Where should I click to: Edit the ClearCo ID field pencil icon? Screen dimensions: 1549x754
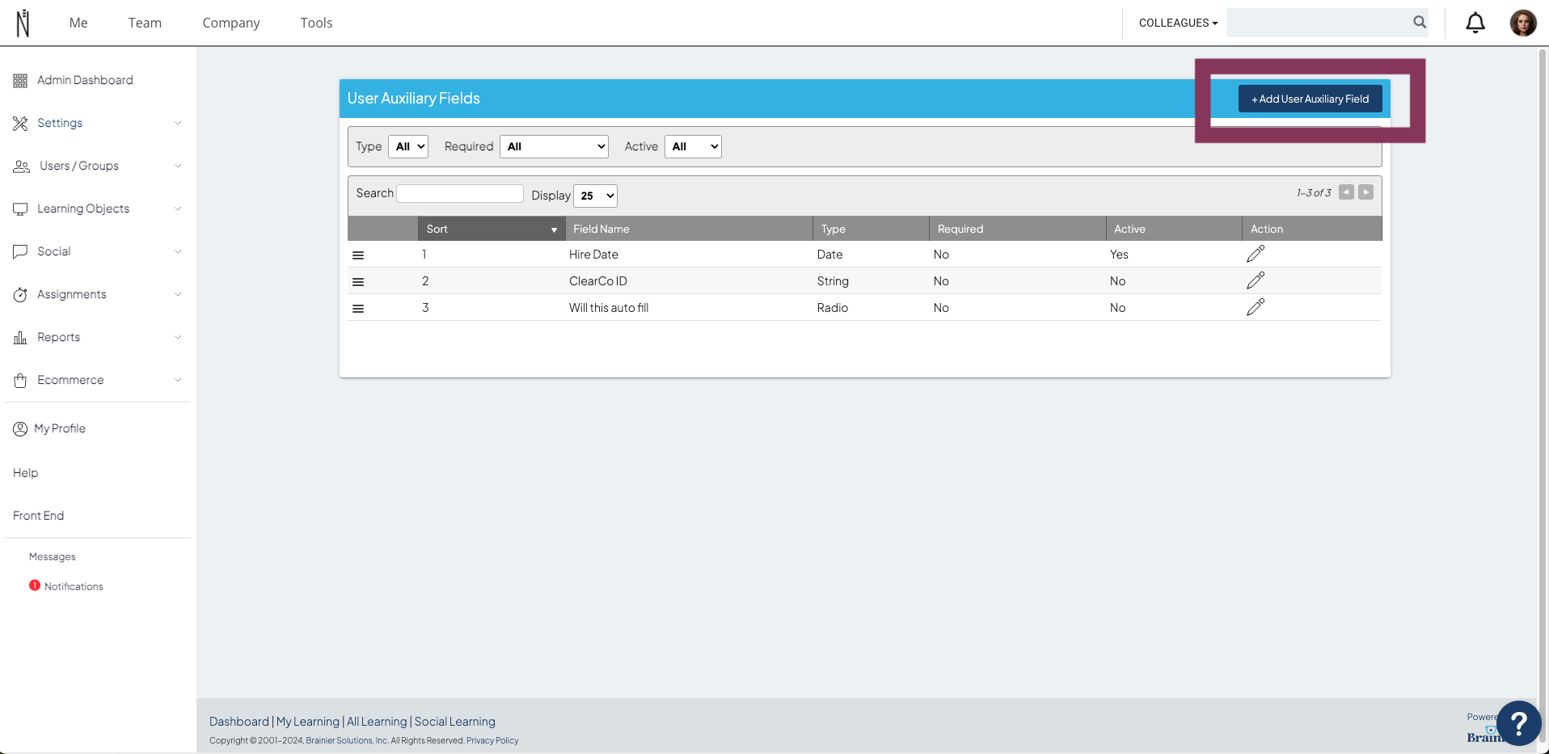pos(1256,280)
